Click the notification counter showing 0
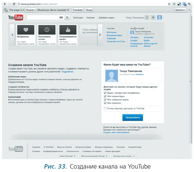 pos(147,17)
